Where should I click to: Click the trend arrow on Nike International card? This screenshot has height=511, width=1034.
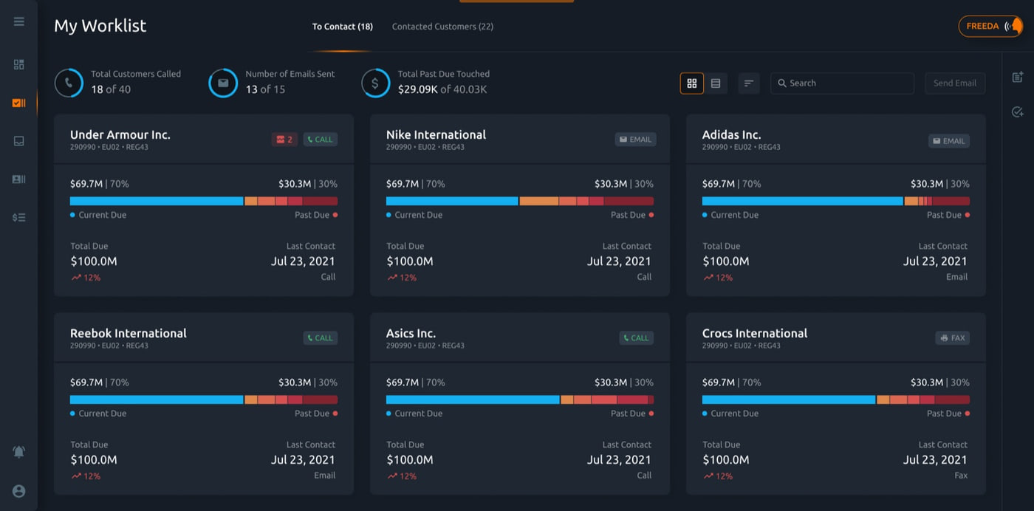(392, 278)
